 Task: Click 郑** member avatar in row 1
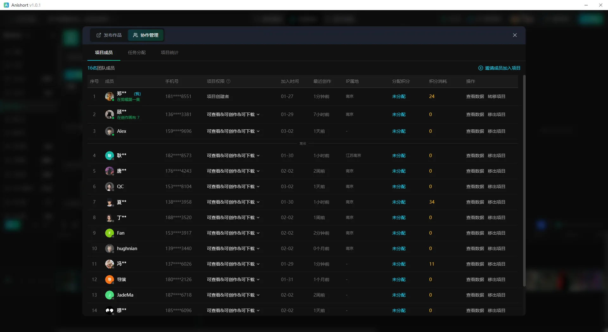(110, 96)
